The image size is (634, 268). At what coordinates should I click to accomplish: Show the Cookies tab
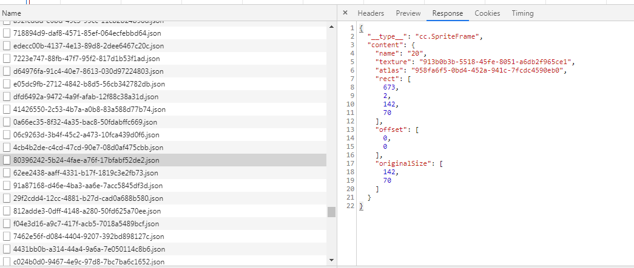pyautogui.click(x=487, y=13)
